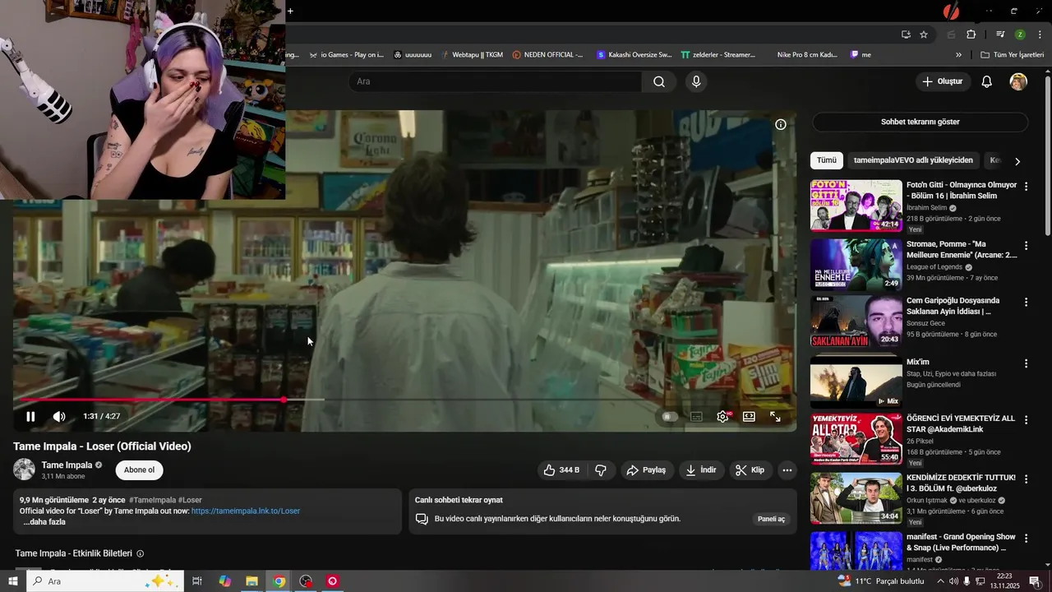Open the Webtapu || TKGM bookmark
1052x592 pixels.
[x=471, y=55]
